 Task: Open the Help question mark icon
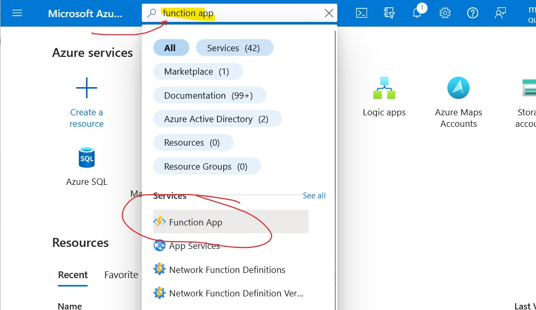(472, 13)
